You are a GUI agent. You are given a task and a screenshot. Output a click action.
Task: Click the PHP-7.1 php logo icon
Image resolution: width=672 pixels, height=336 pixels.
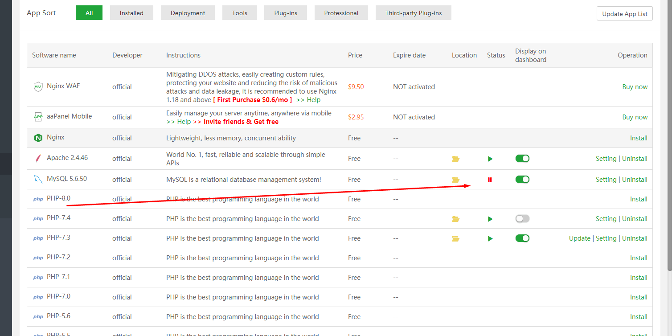pyautogui.click(x=38, y=278)
